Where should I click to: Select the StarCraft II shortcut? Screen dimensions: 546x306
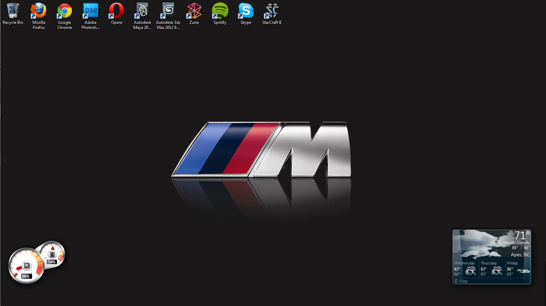click(x=272, y=14)
